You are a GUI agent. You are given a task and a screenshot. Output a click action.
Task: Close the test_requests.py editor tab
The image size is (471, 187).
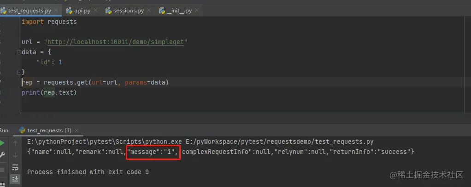pos(57,11)
